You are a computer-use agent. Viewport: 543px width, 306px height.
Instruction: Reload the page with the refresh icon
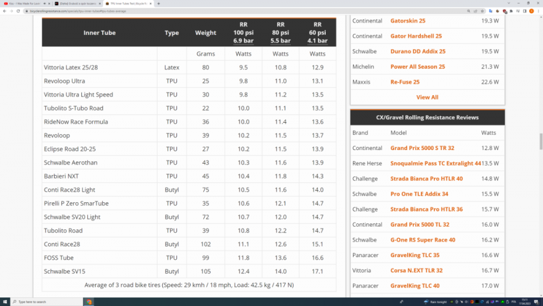pyautogui.click(x=18, y=11)
